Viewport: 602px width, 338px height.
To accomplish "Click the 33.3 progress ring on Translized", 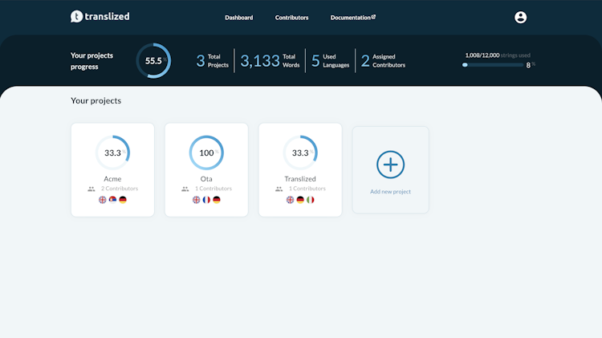I will (300, 153).
